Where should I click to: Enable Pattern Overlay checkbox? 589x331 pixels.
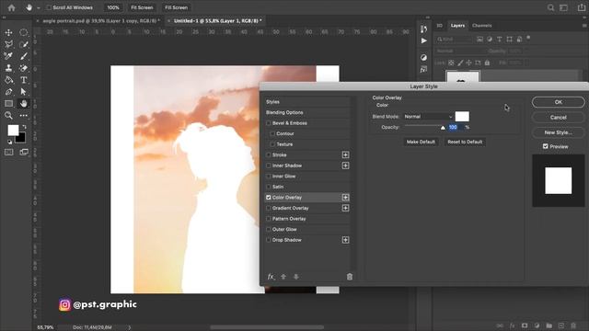[x=268, y=219]
